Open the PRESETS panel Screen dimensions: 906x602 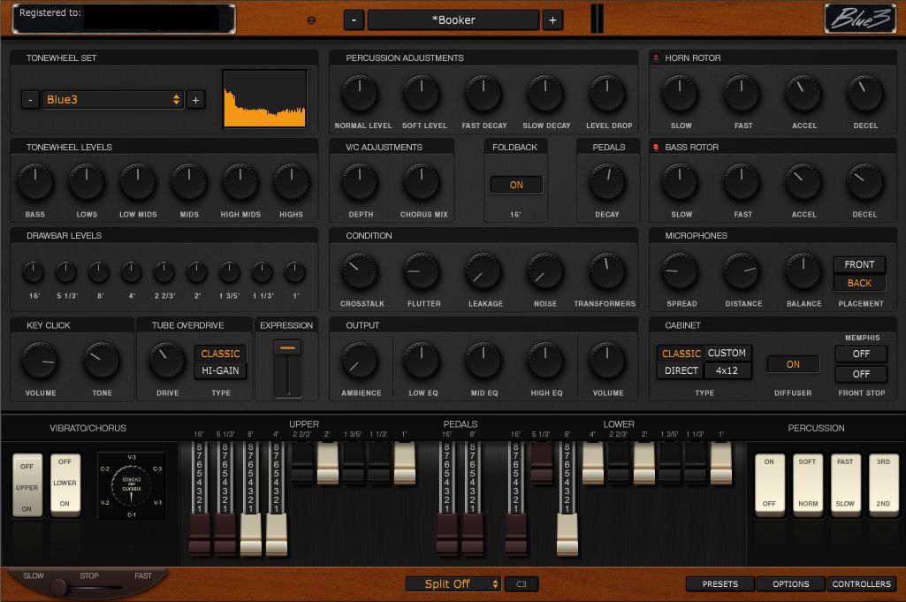720,584
